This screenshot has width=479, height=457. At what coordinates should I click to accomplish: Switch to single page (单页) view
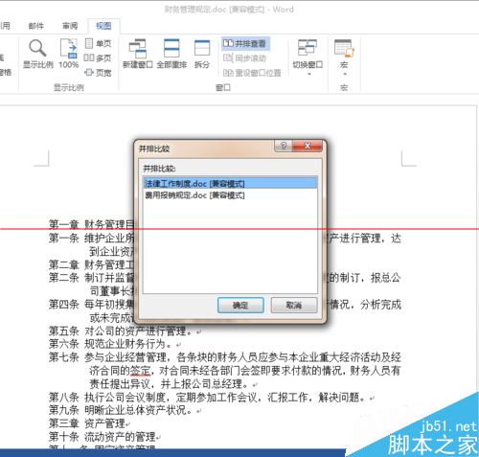(98, 43)
